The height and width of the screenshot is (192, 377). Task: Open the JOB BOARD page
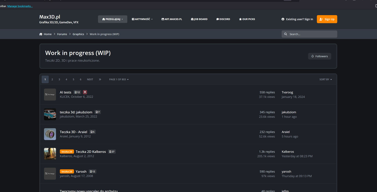pos(199,19)
